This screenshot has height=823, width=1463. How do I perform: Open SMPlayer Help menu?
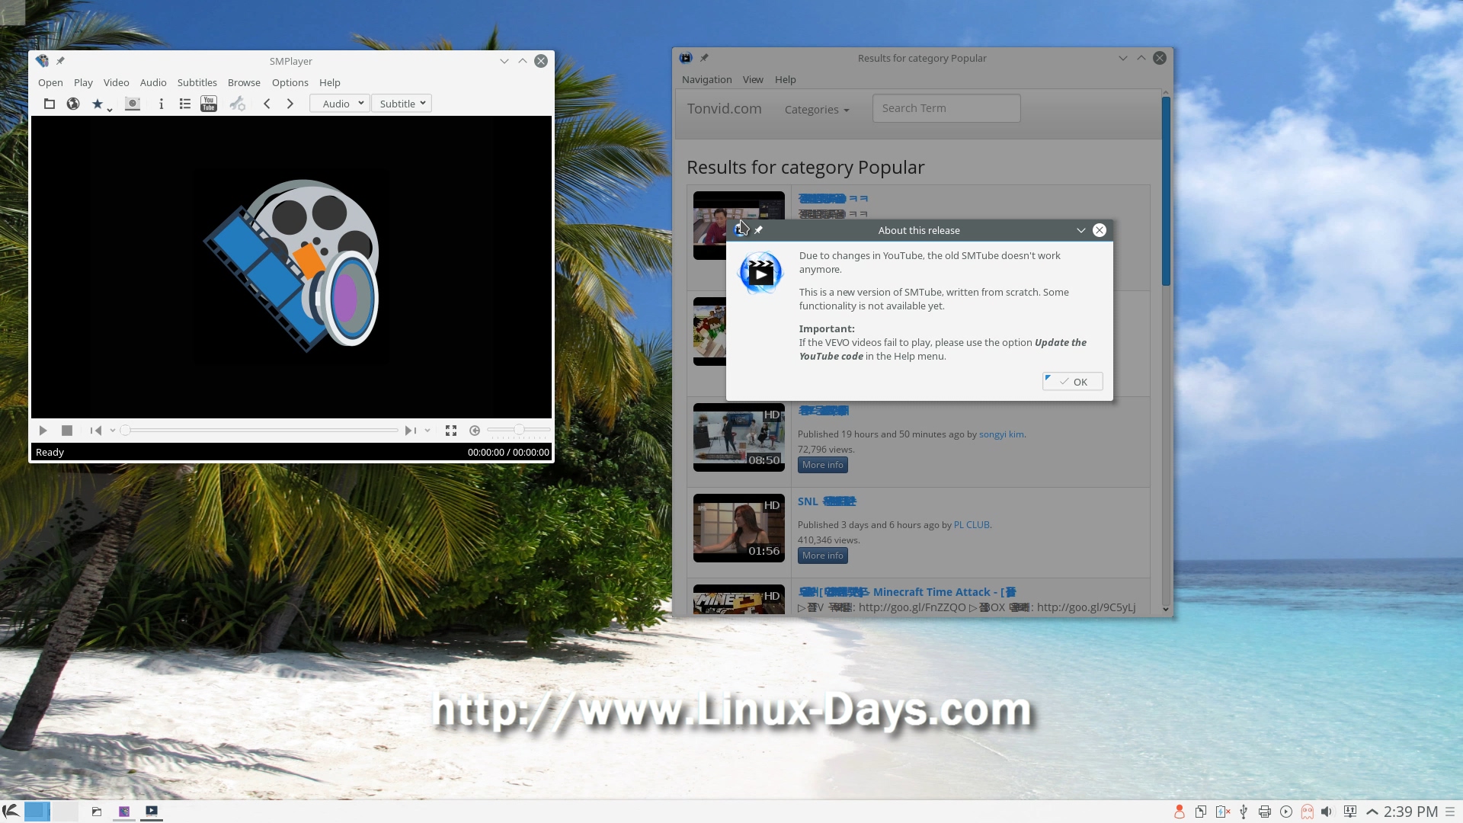tap(330, 82)
